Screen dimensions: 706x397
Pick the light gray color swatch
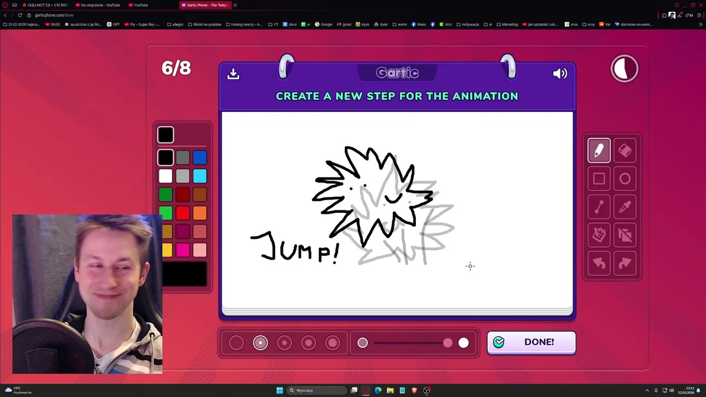coord(183,176)
